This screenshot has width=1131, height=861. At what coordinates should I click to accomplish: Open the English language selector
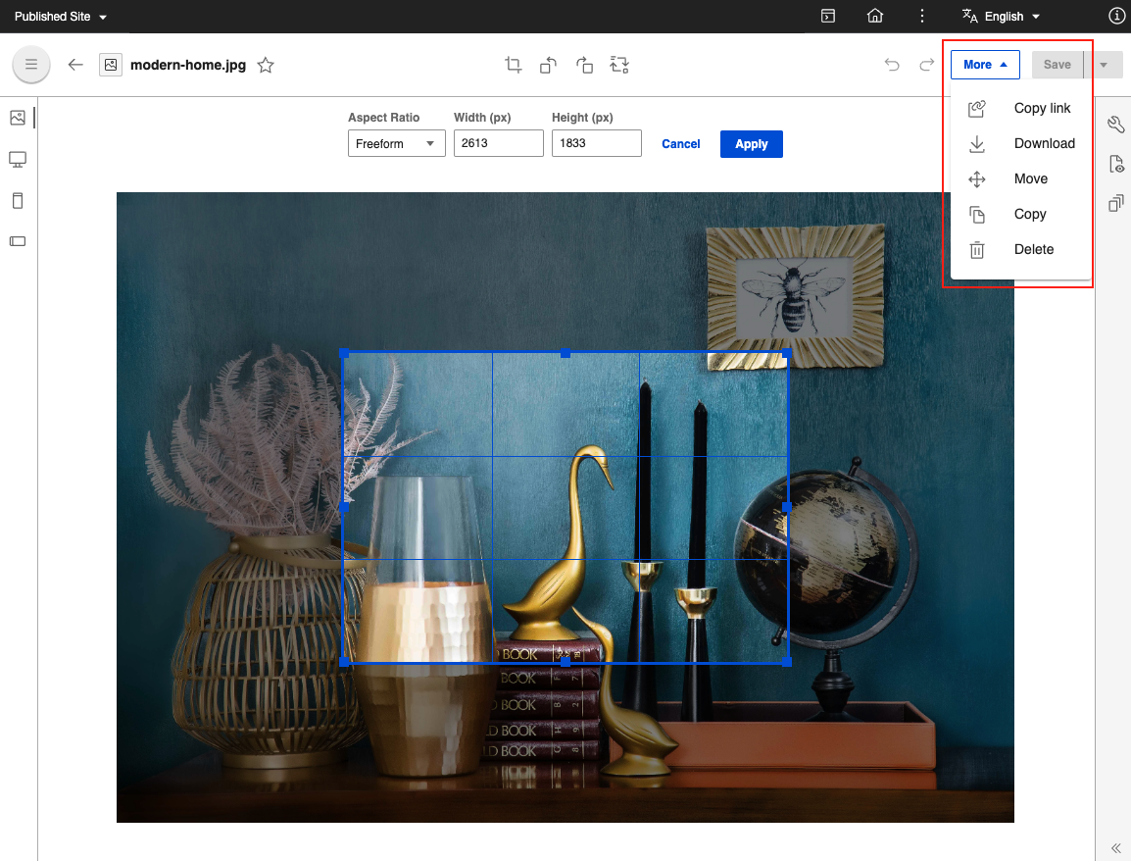click(1002, 17)
